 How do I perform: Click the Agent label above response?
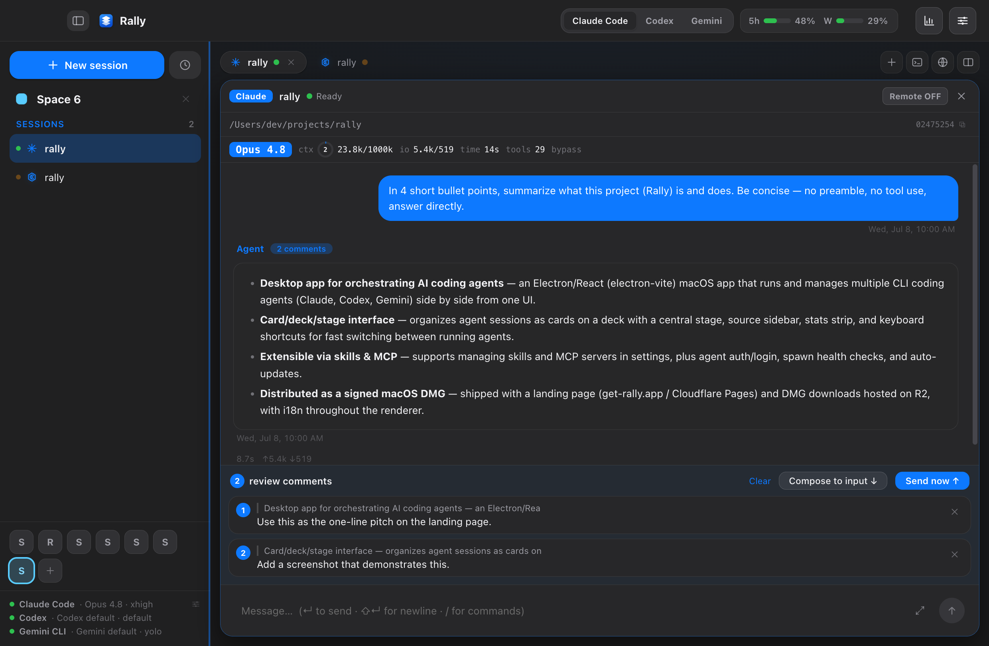[250, 249]
